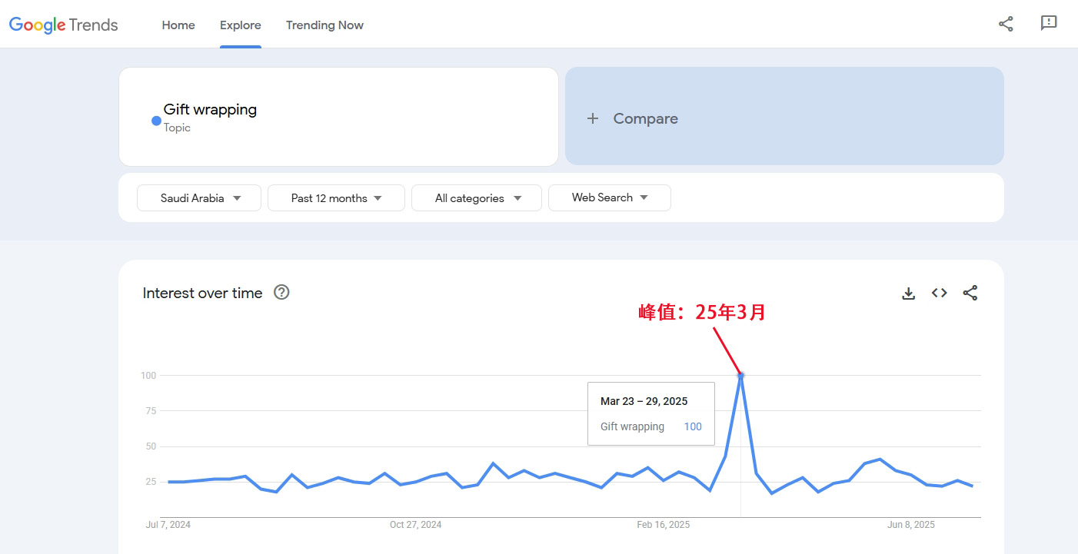Screen dimensions: 1078x554
Task: Share page via top-right share icon
Action: (1006, 24)
